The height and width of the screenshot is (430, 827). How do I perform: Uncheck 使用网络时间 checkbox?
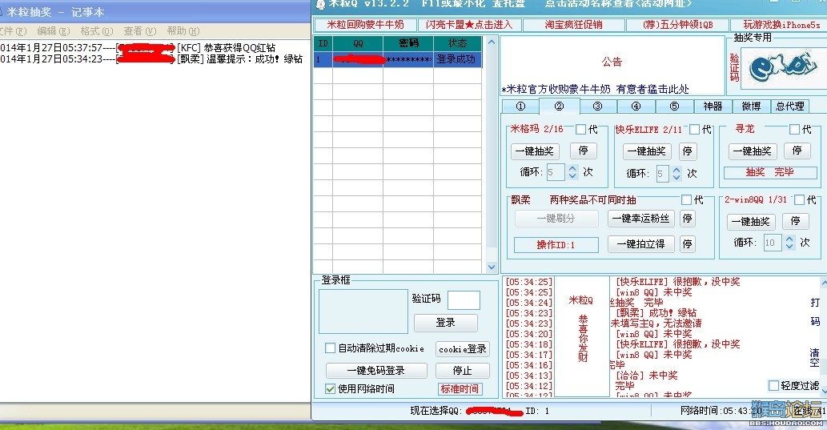(330, 389)
